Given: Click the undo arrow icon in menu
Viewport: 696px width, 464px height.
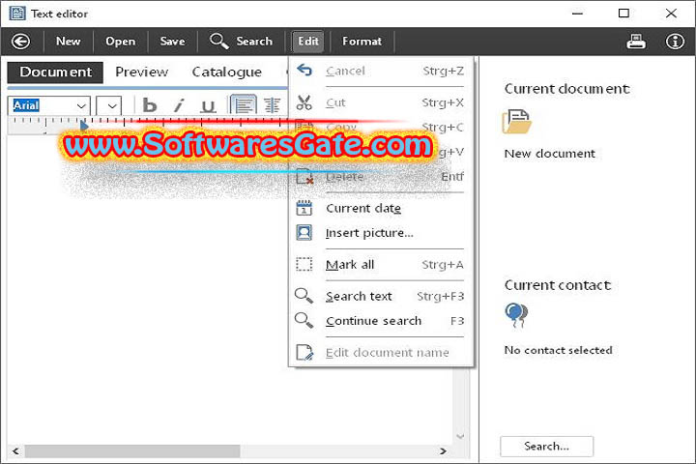Looking at the screenshot, I should click(304, 70).
